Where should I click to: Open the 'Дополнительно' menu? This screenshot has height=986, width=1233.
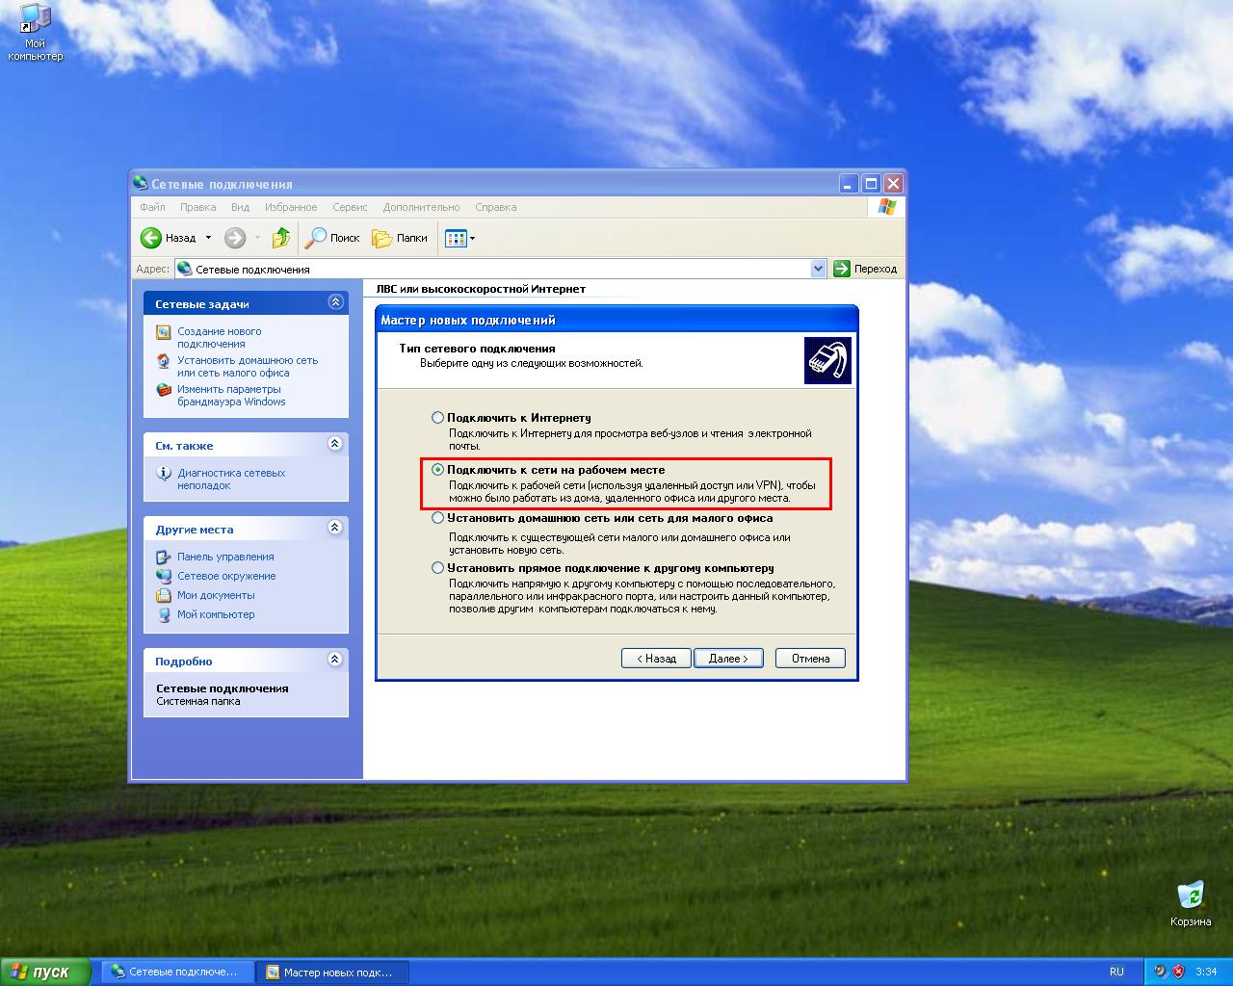tap(421, 207)
